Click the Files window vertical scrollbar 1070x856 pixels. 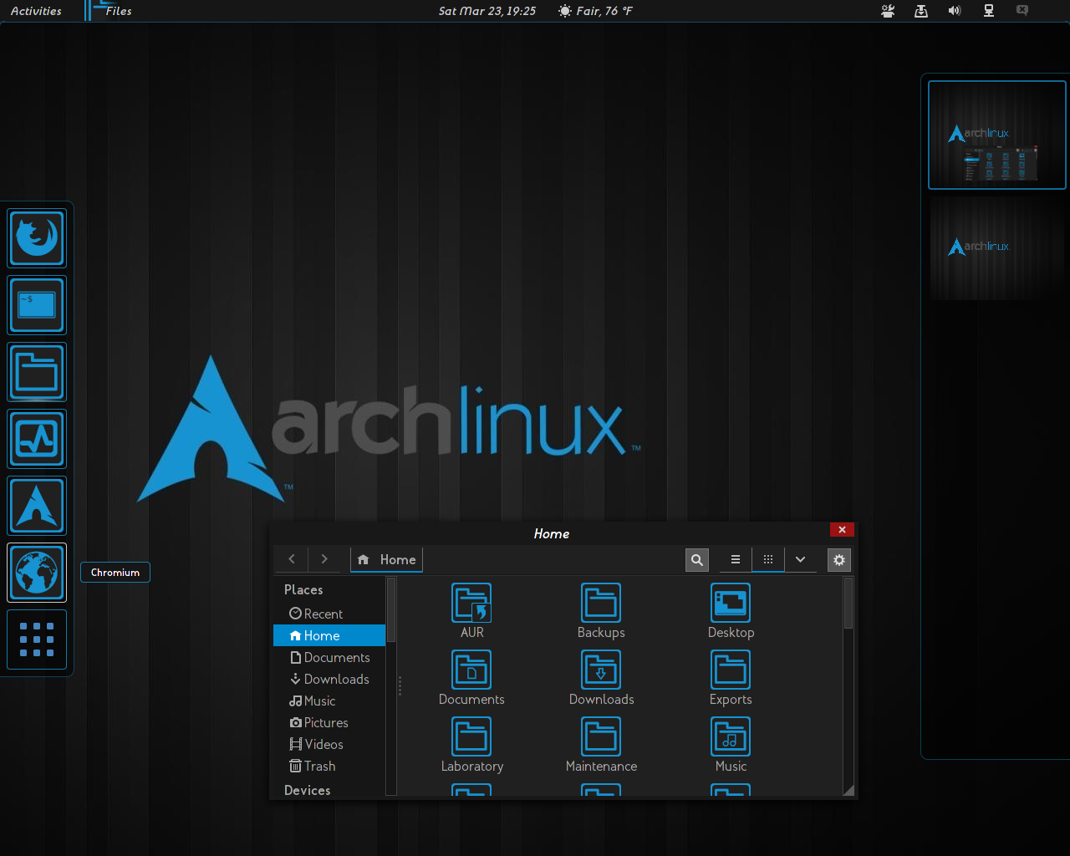point(848,603)
